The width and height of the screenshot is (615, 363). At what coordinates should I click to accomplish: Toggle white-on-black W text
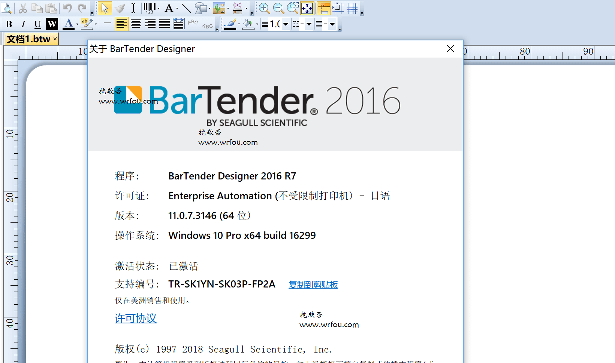coord(52,24)
